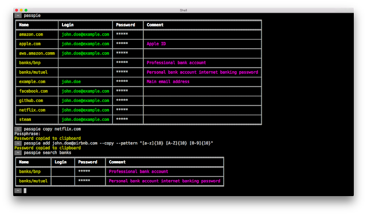This screenshot has height=215, width=367.
Task: Click the Main email address comment
Action: tap(168, 81)
